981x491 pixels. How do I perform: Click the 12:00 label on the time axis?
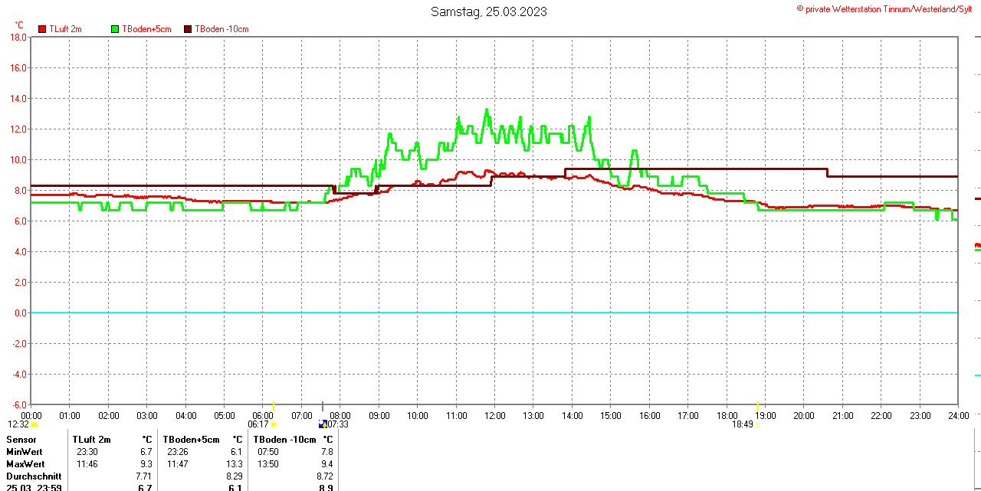494,416
